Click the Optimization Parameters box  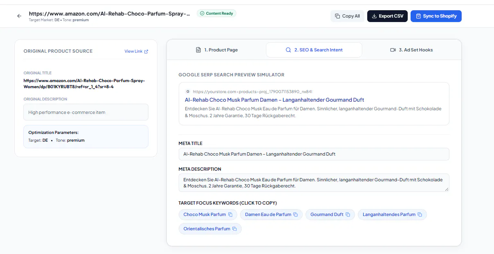pyautogui.click(x=86, y=136)
